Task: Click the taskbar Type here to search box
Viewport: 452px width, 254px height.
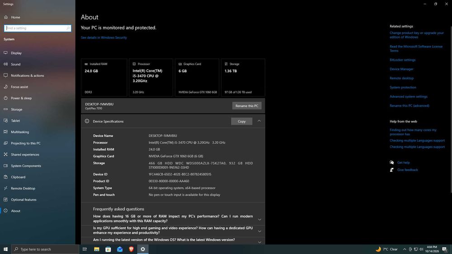Action: pyautogui.click(x=45, y=249)
